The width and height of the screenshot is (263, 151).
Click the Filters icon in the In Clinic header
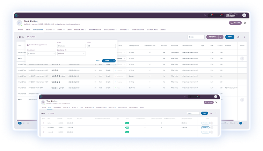(x=28, y=37)
